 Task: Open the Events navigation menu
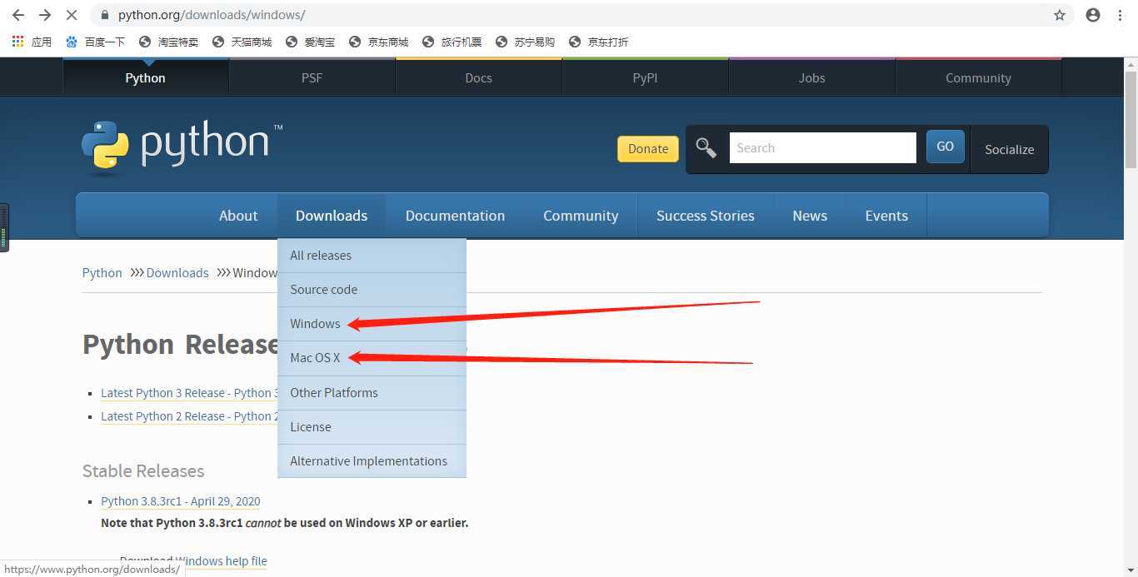[886, 216]
